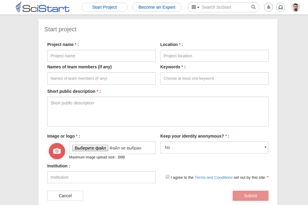Focus the Institution field
Screen dimensions: 308x205
[101, 177]
